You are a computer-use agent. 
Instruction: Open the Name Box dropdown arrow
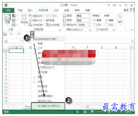22,41
